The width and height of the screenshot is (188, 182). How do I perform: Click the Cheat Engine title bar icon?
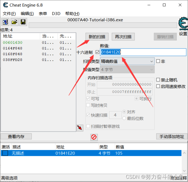(5, 5)
